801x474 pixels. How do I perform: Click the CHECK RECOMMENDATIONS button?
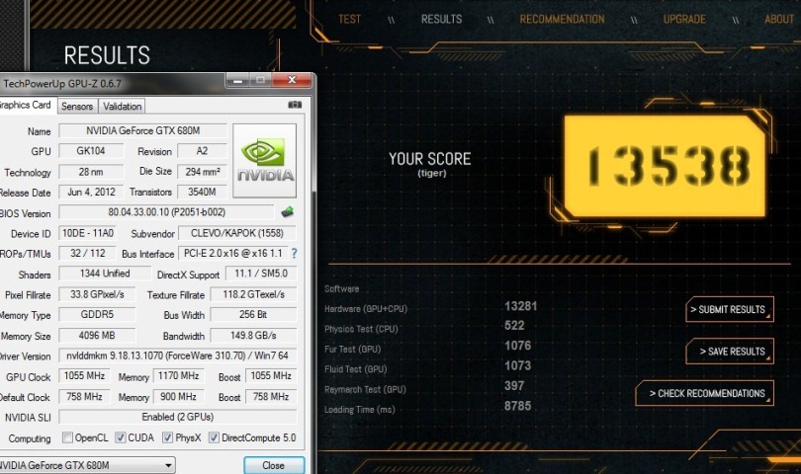click(704, 393)
